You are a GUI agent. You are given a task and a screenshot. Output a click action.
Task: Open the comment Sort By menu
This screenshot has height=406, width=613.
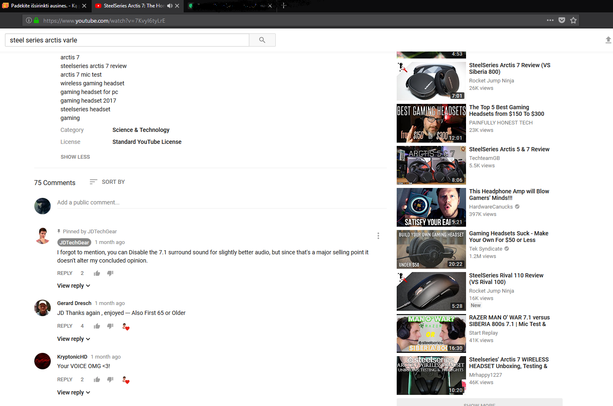click(107, 182)
